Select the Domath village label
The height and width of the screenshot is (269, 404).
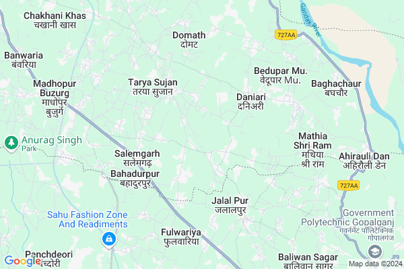tap(189, 40)
